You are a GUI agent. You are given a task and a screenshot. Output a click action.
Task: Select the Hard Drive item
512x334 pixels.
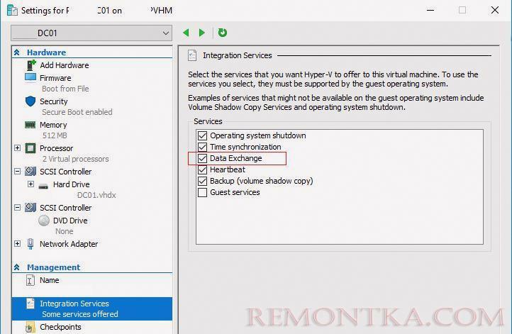point(71,184)
